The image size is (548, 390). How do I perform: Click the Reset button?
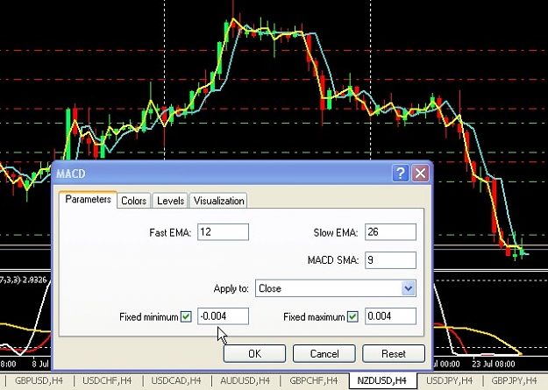coord(394,354)
